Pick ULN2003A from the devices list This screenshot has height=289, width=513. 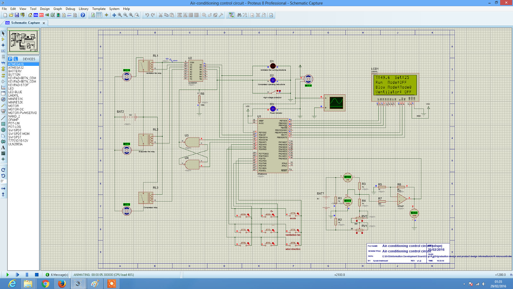[15, 144]
